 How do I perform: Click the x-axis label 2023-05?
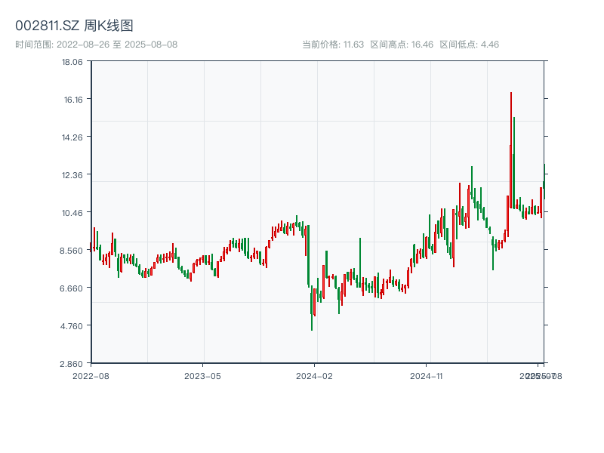coord(202,376)
